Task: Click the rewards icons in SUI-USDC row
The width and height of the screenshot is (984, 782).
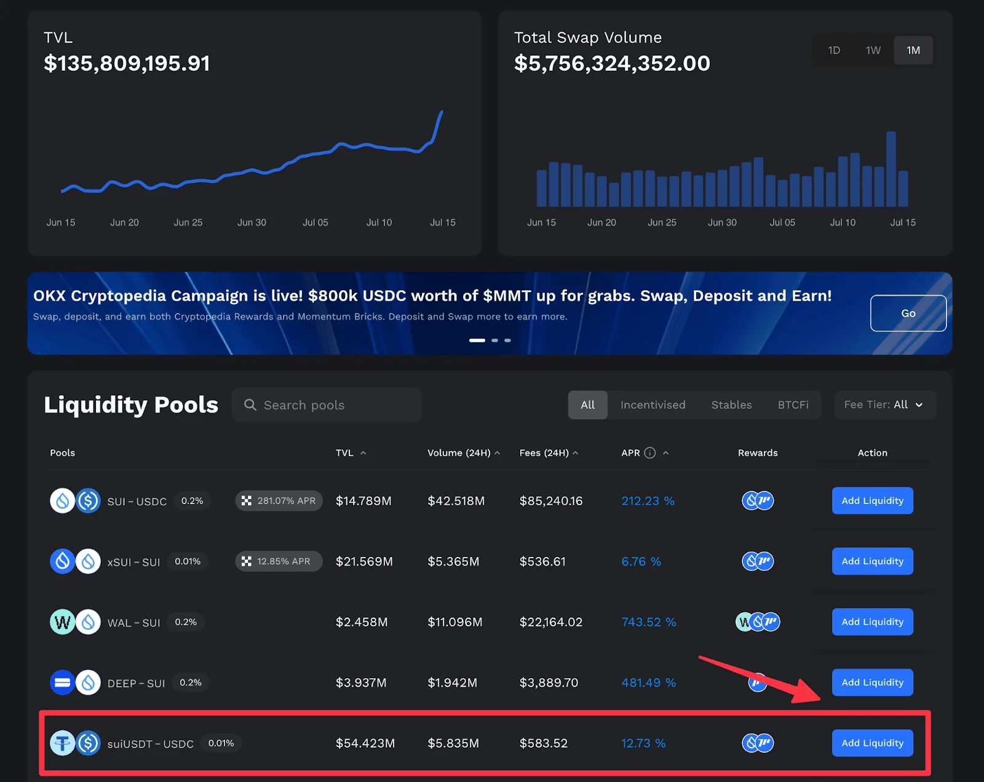Action: click(x=758, y=501)
